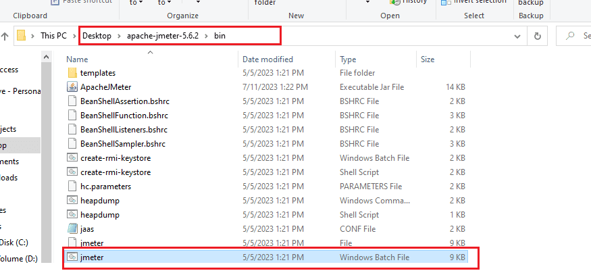Click the templates folder icon
Viewport: 591px width, 273px height.
[73, 73]
